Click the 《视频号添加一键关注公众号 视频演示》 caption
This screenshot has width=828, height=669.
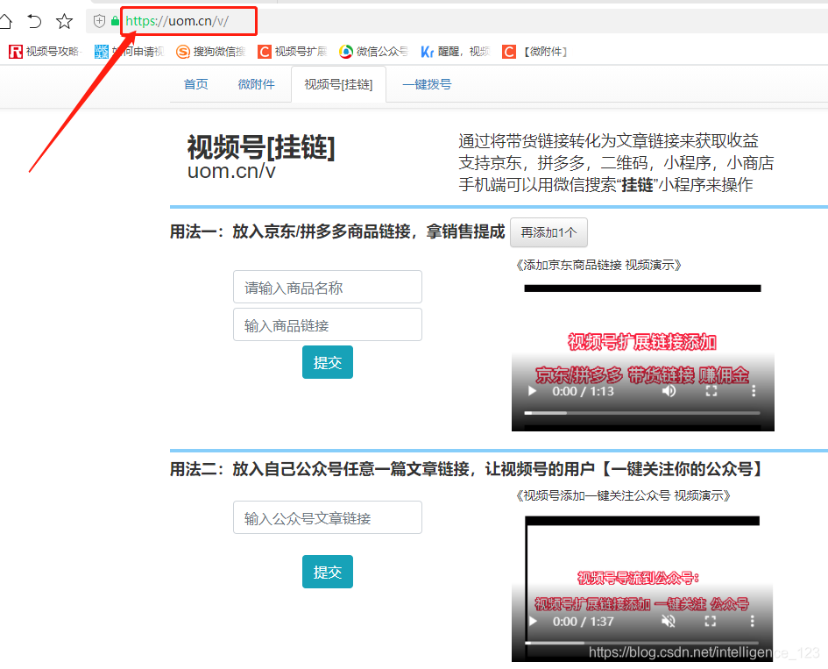pyautogui.click(x=623, y=495)
